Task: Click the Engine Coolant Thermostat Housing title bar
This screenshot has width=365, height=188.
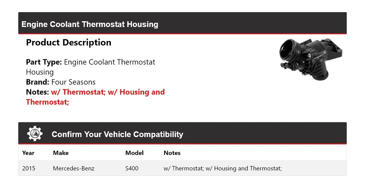Action: [90, 24]
